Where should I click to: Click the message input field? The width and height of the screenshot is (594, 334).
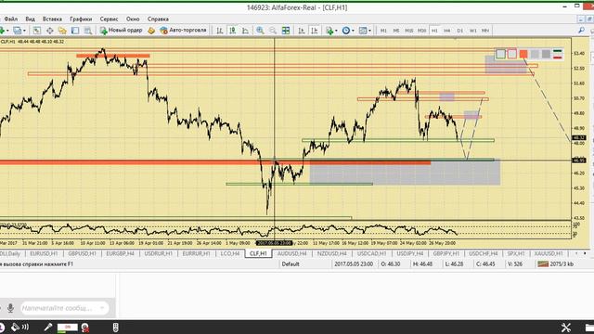coord(64,308)
